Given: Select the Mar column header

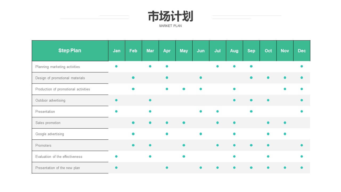Looking at the screenshot, I should point(150,51).
